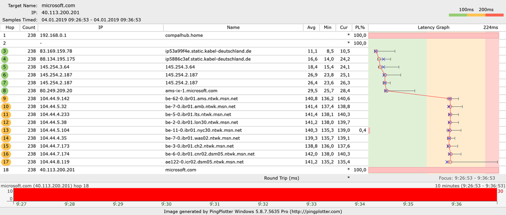Click the 224ms latency scale label

point(490,28)
